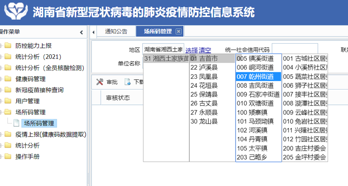Select 005 镇溪街道
This screenshot has height=186, width=348.
(x=258, y=58)
